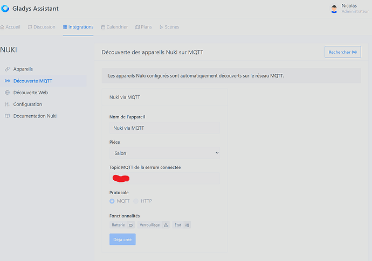Click the Gladys Assistant title text
This screenshot has width=372, height=261.
pyautogui.click(x=36, y=9)
